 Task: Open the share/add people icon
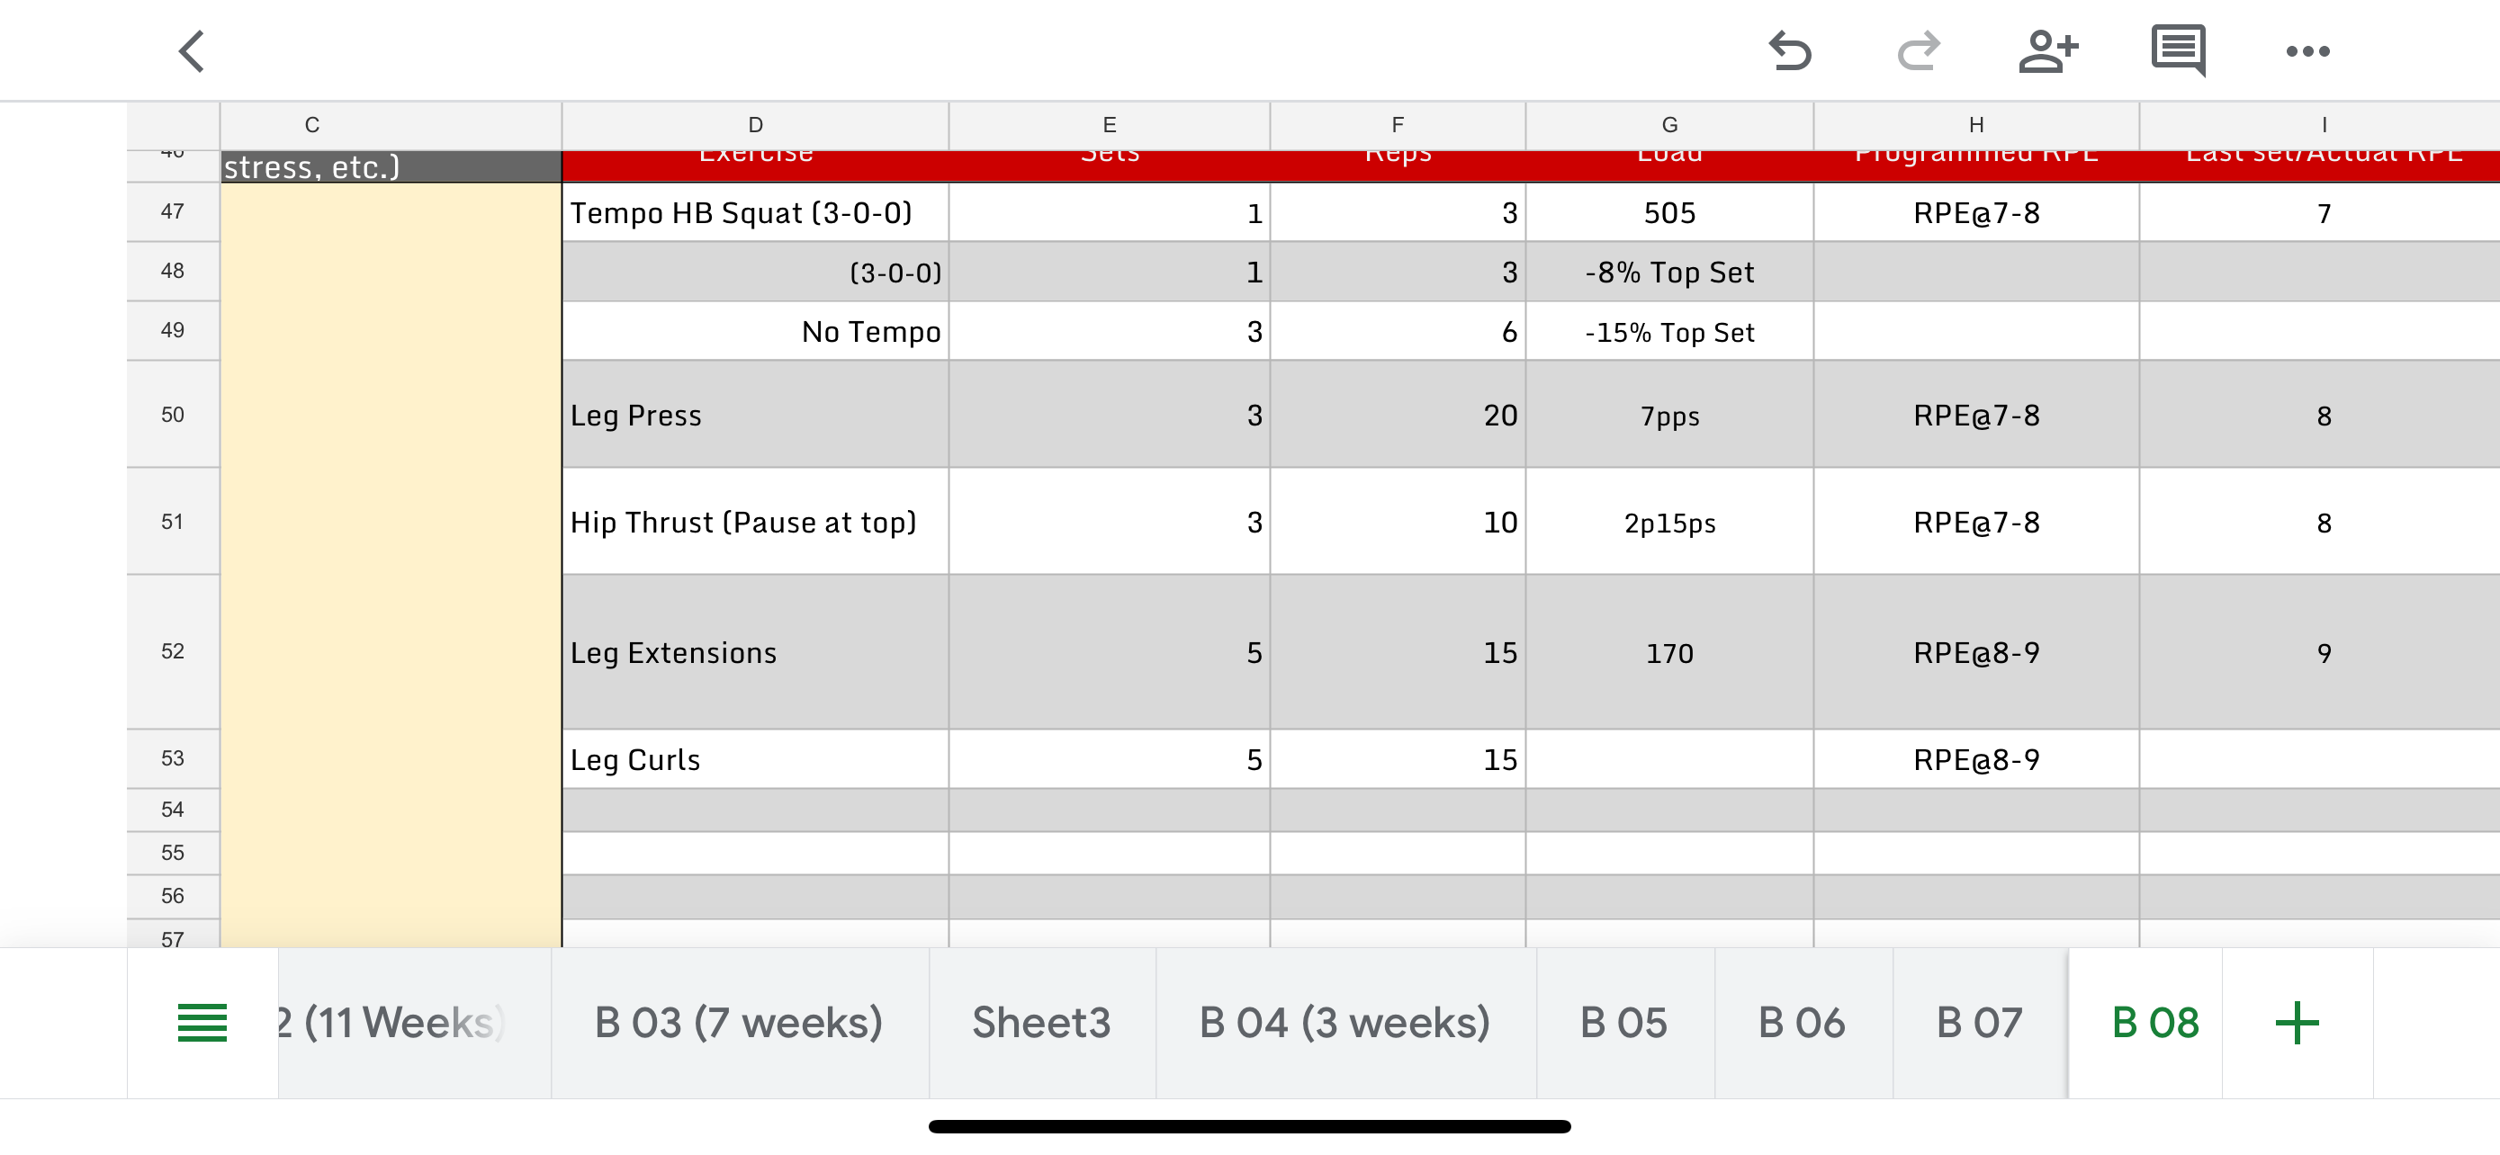pyautogui.click(x=2046, y=51)
